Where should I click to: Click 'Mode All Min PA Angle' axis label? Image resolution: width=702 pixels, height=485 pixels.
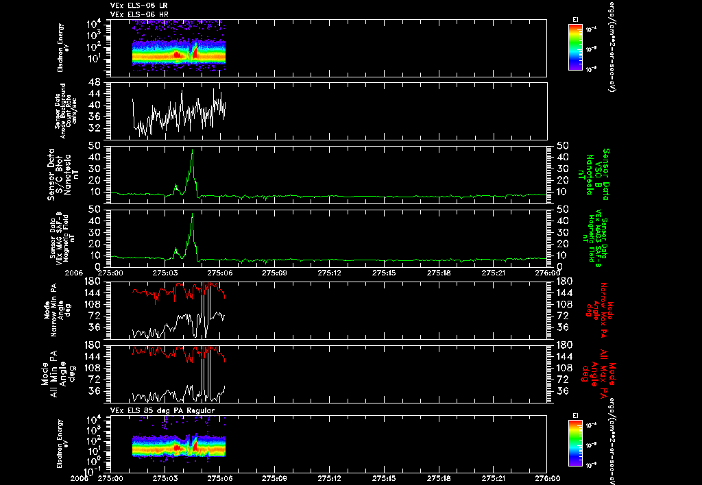pos(53,373)
